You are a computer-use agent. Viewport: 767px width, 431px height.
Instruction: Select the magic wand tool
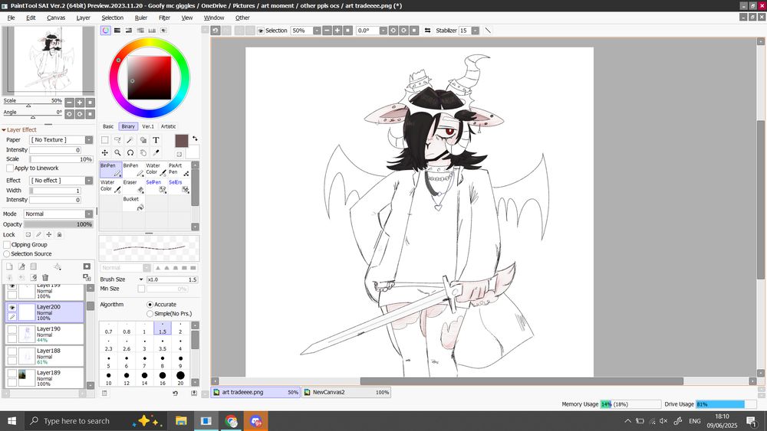pyautogui.click(x=130, y=140)
